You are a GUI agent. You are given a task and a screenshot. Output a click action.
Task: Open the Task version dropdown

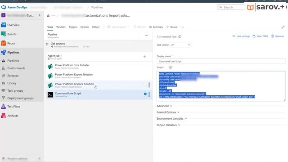(181, 45)
